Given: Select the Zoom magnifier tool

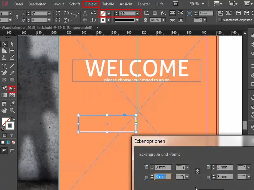Looking at the screenshot, I should point(12,111).
